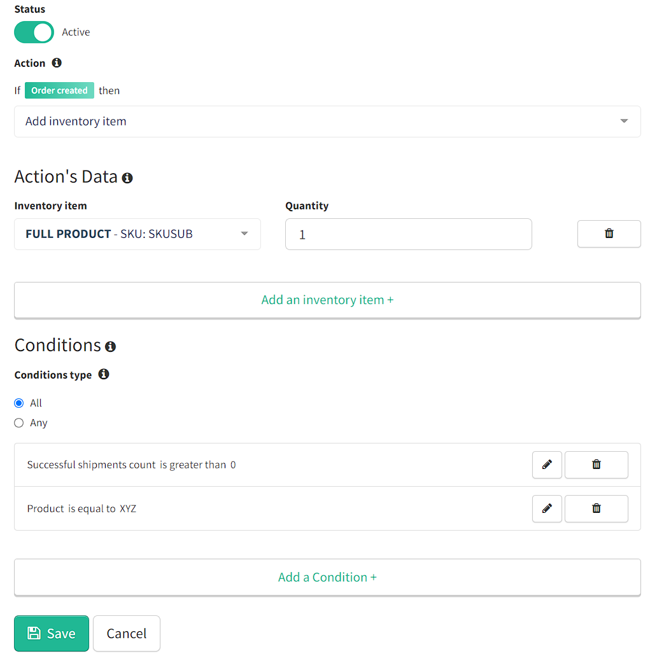Edit the Product is equal to XYZ condition

pyautogui.click(x=547, y=508)
